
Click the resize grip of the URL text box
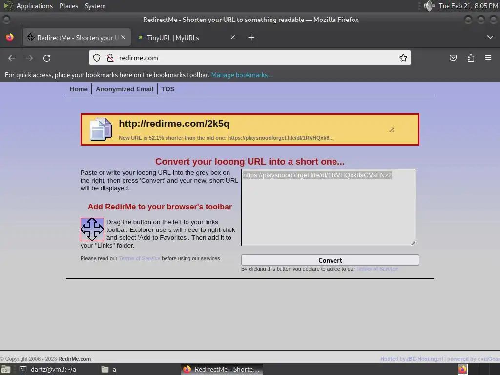tap(413, 243)
